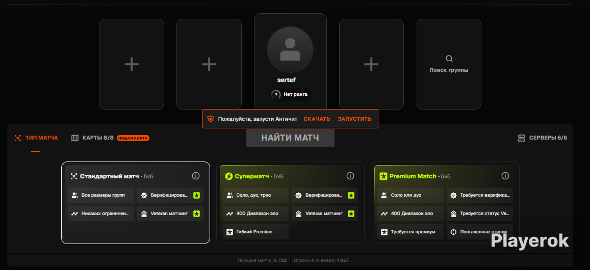Click the question mark rank icon

point(275,94)
